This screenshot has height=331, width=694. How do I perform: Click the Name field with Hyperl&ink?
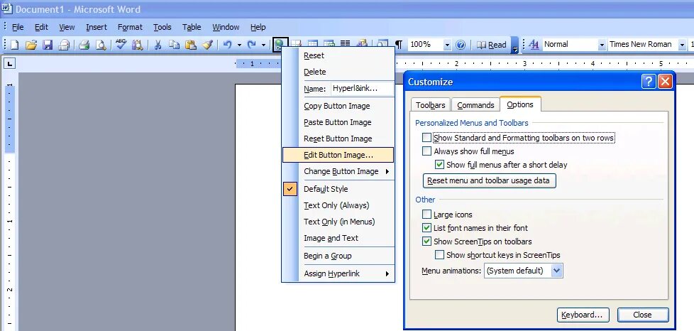362,88
